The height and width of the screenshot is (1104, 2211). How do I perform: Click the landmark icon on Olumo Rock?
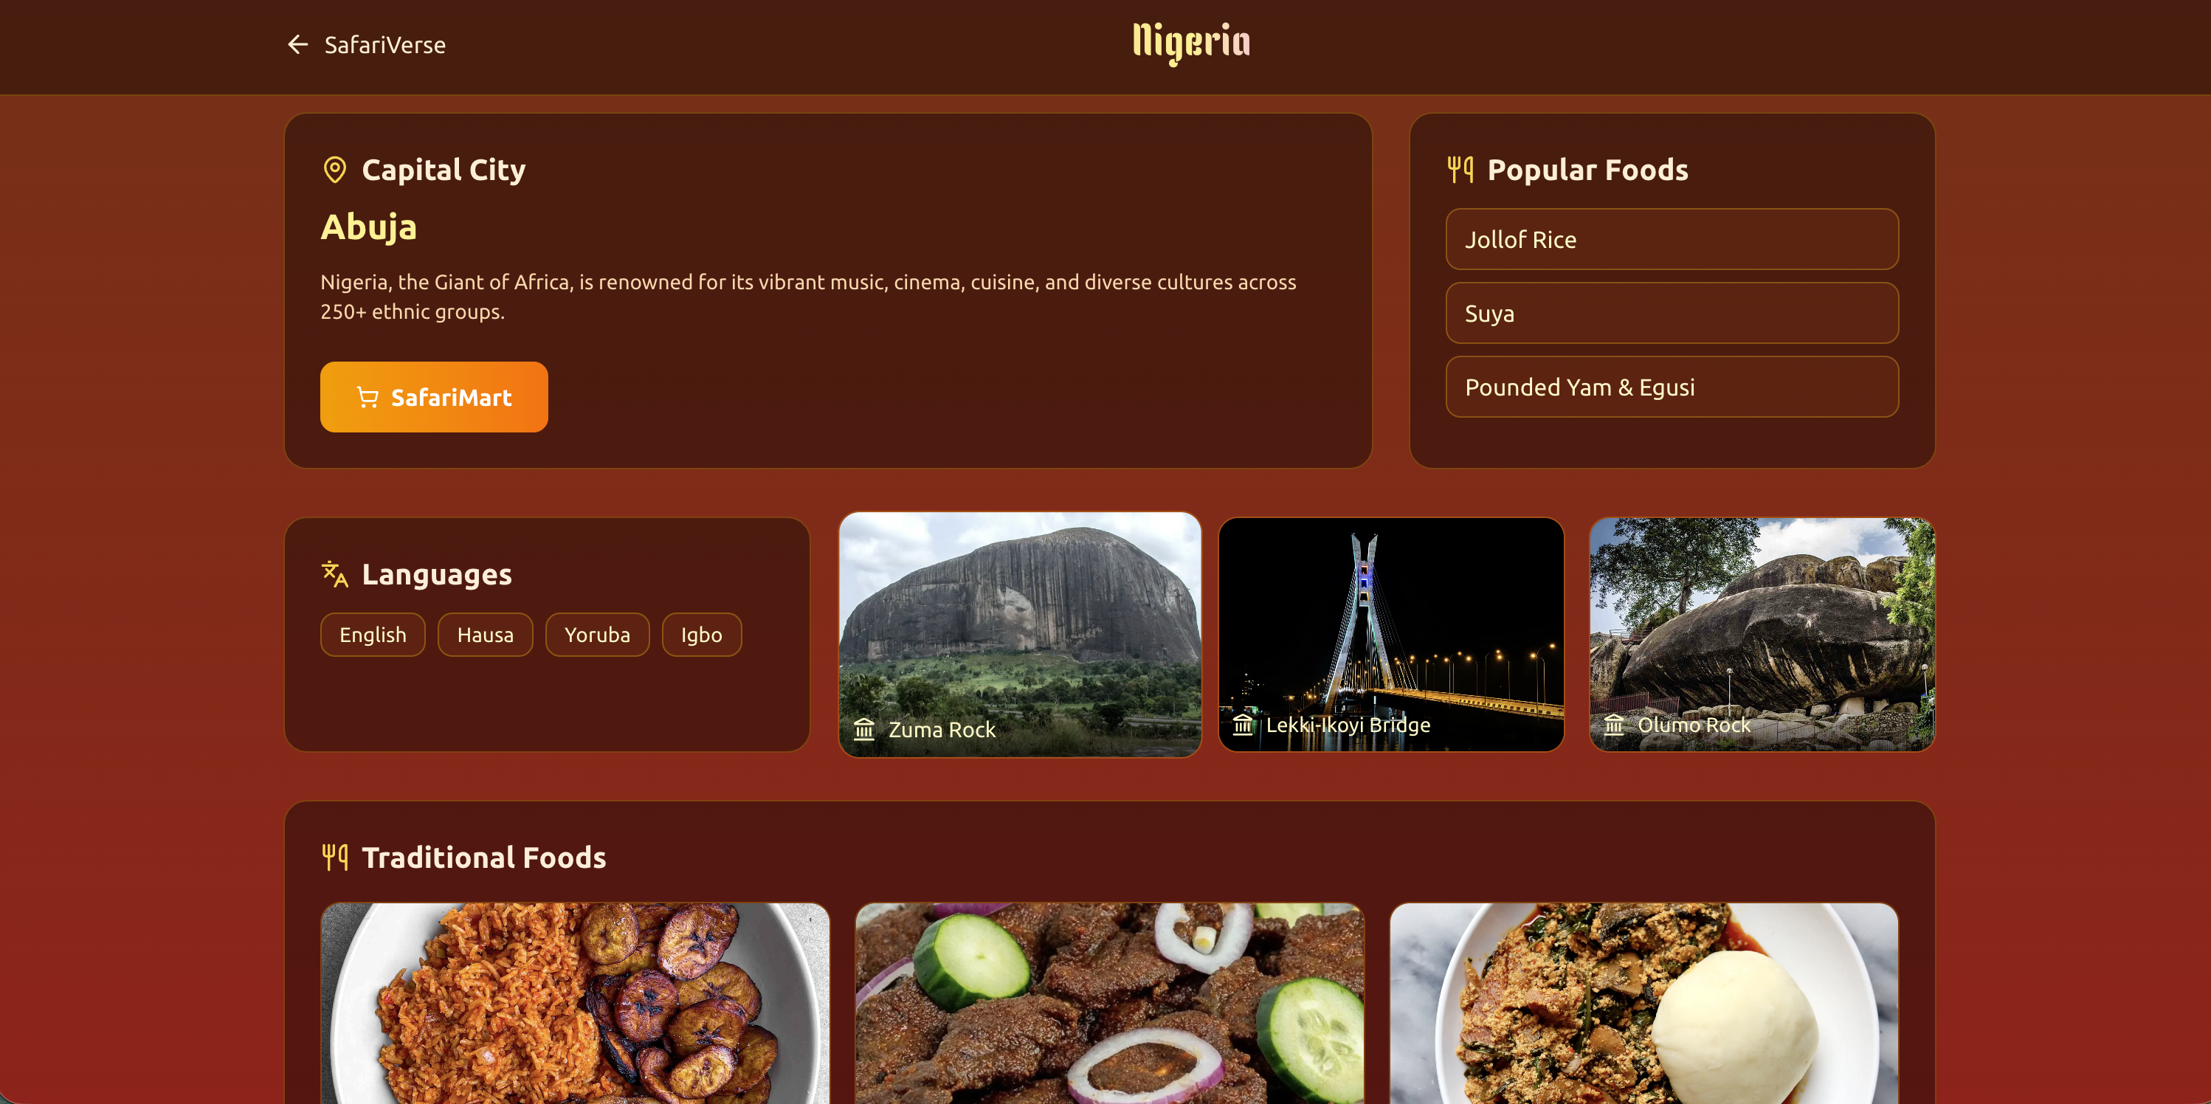pos(1614,725)
